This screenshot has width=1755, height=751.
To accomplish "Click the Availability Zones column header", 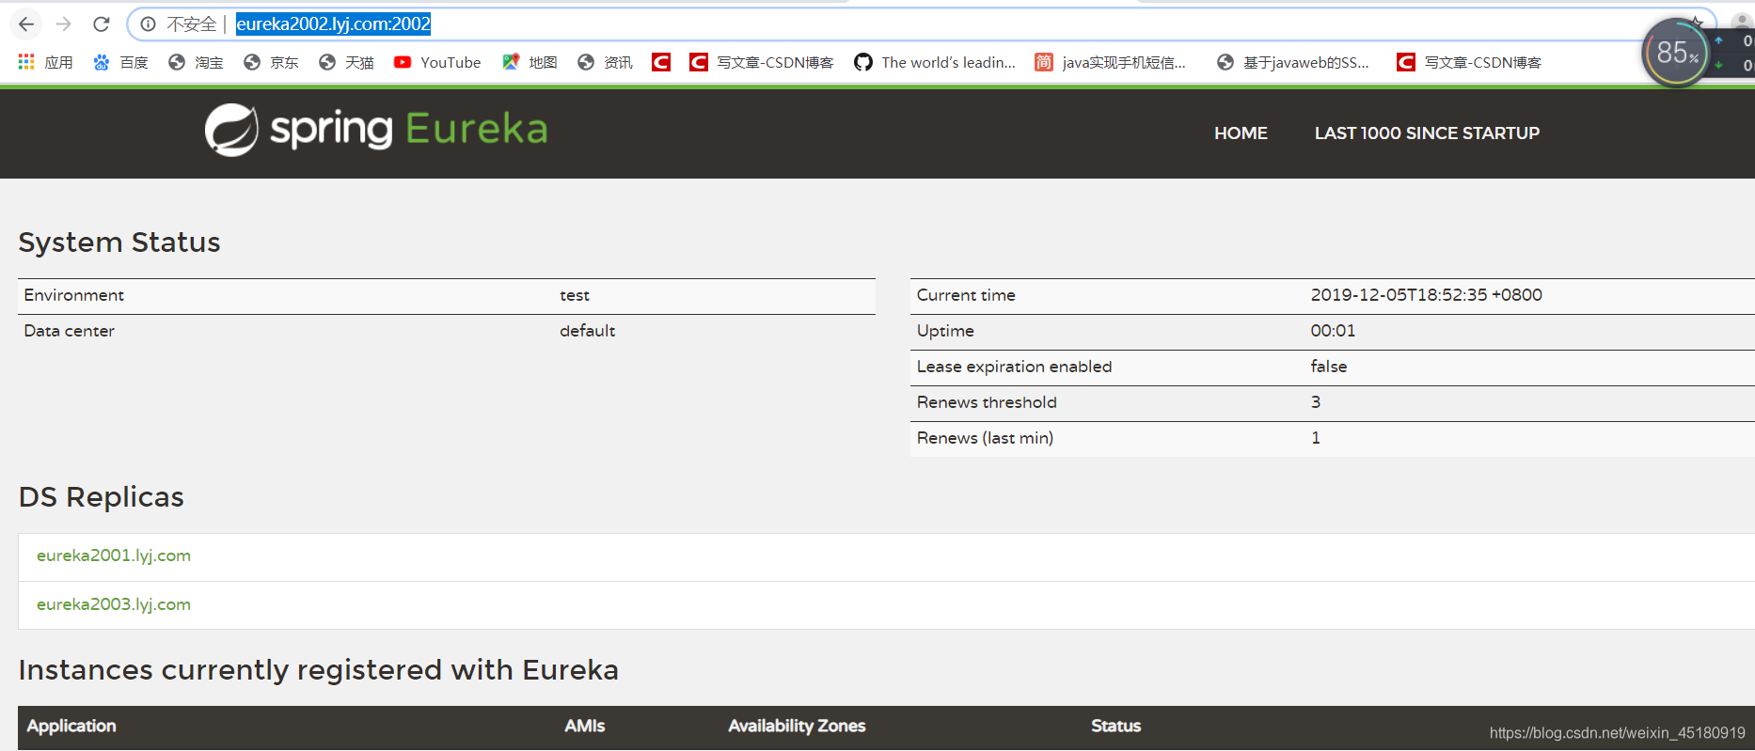I will click(797, 726).
